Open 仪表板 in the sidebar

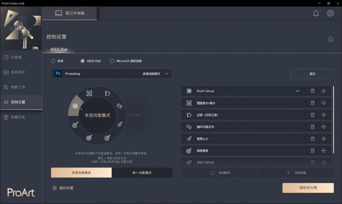pos(21,57)
